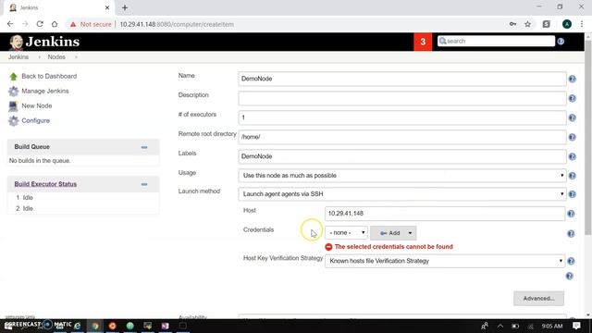This screenshot has height=333, width=592.
Task: Open help for Labels field
Action: pyautogui.click(x=573, y=156)
